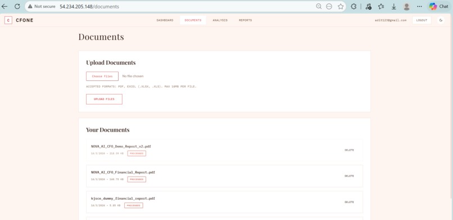Click the No file chosen text

pyautogui.click(x=133, y=77)
